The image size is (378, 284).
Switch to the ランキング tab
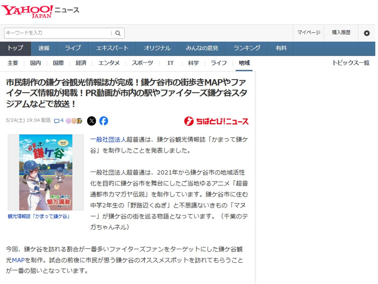click(247, 49)
